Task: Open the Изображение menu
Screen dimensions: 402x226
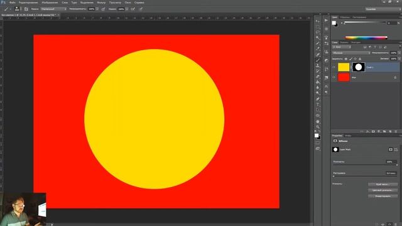Action: [x=50, y=3]
